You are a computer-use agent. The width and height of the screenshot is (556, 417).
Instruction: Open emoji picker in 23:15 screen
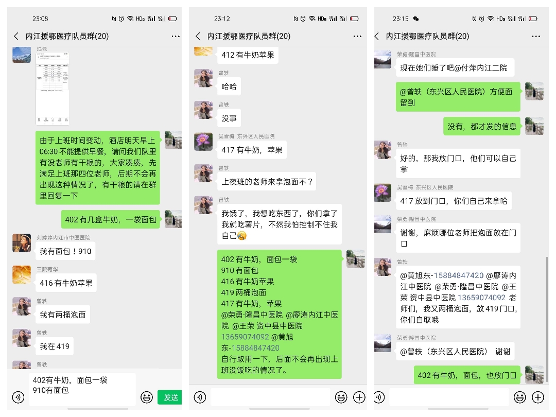520,397
